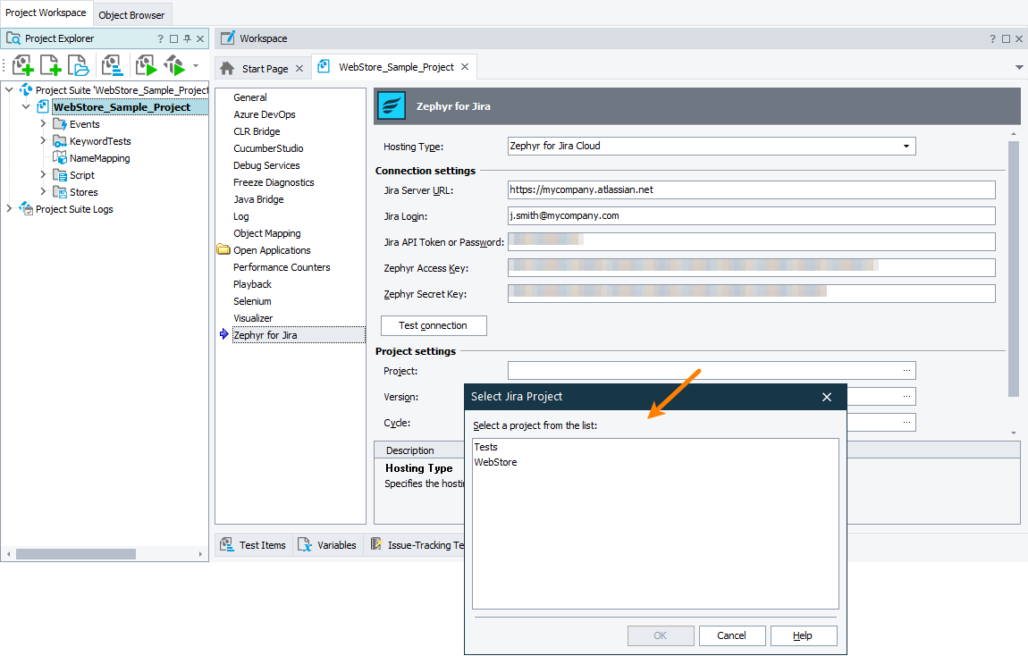Switch to the Project Workspace tab

46,13
